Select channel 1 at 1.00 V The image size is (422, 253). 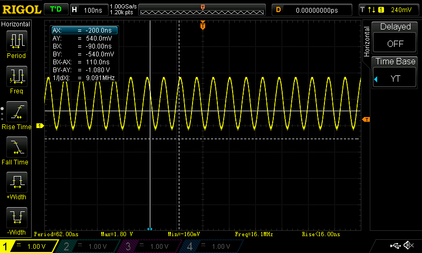29,246
